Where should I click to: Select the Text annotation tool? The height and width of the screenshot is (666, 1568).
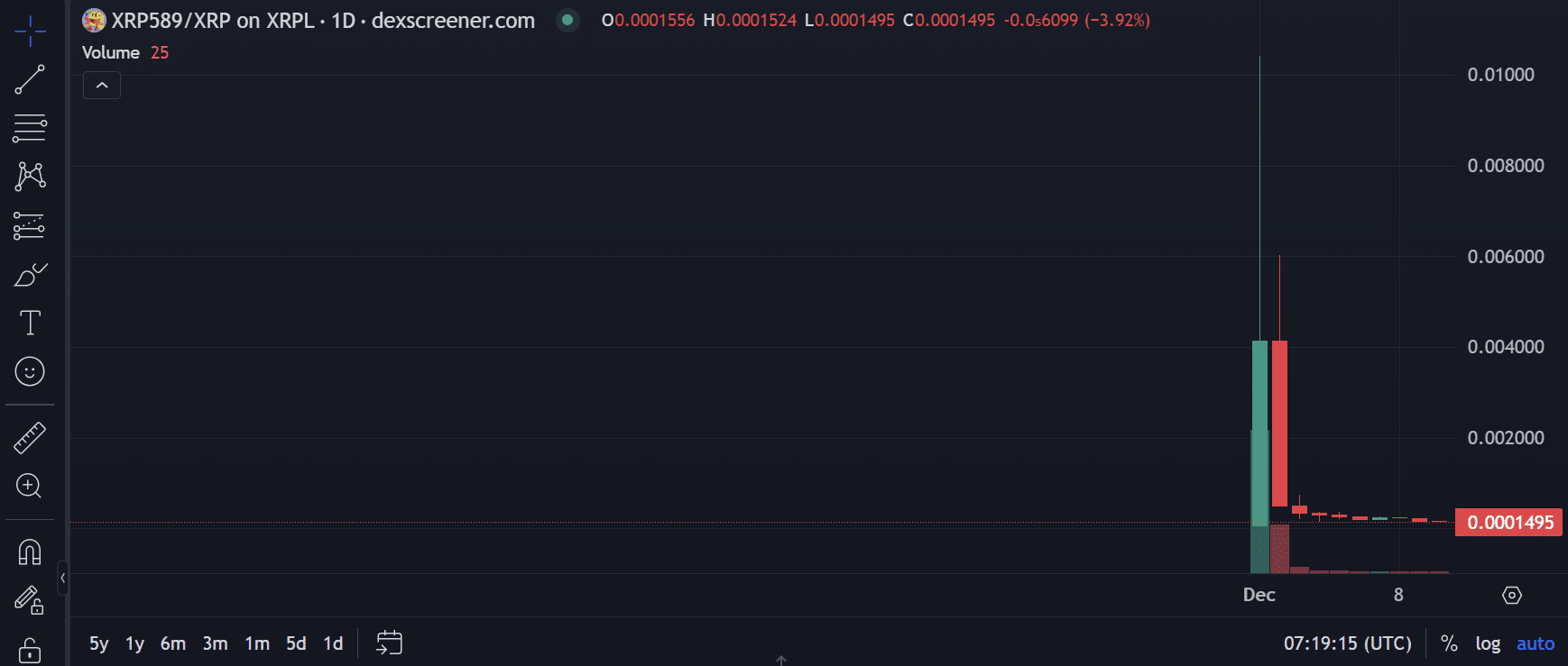[30, 323]
